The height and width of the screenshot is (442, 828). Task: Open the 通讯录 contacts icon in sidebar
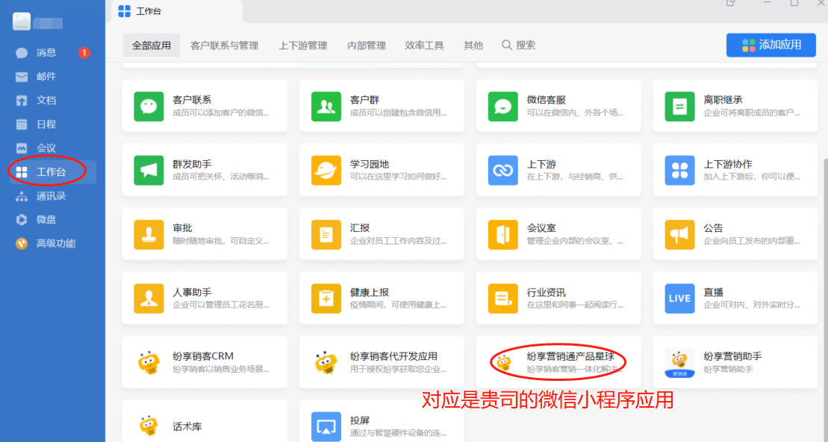coord(22,196)
